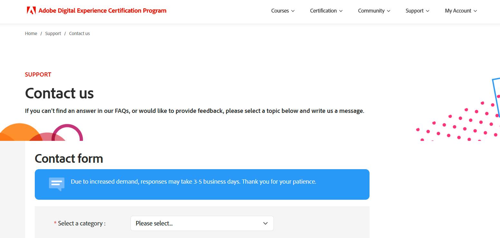Click the Adobe logo icon
The image size is (500, 238).
pyautogui.click(x=31, y=11)
